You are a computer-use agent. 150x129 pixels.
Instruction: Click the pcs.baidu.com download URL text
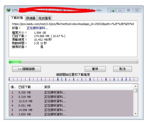click(x=73, y=24)
